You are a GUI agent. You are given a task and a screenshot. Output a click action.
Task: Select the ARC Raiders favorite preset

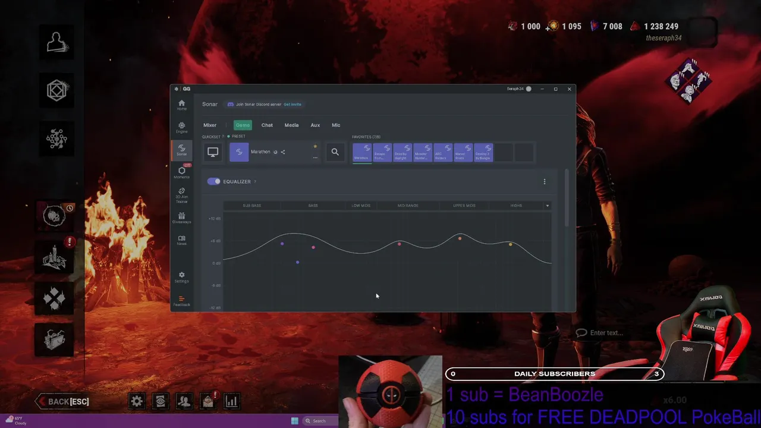(x=443, y=152)
